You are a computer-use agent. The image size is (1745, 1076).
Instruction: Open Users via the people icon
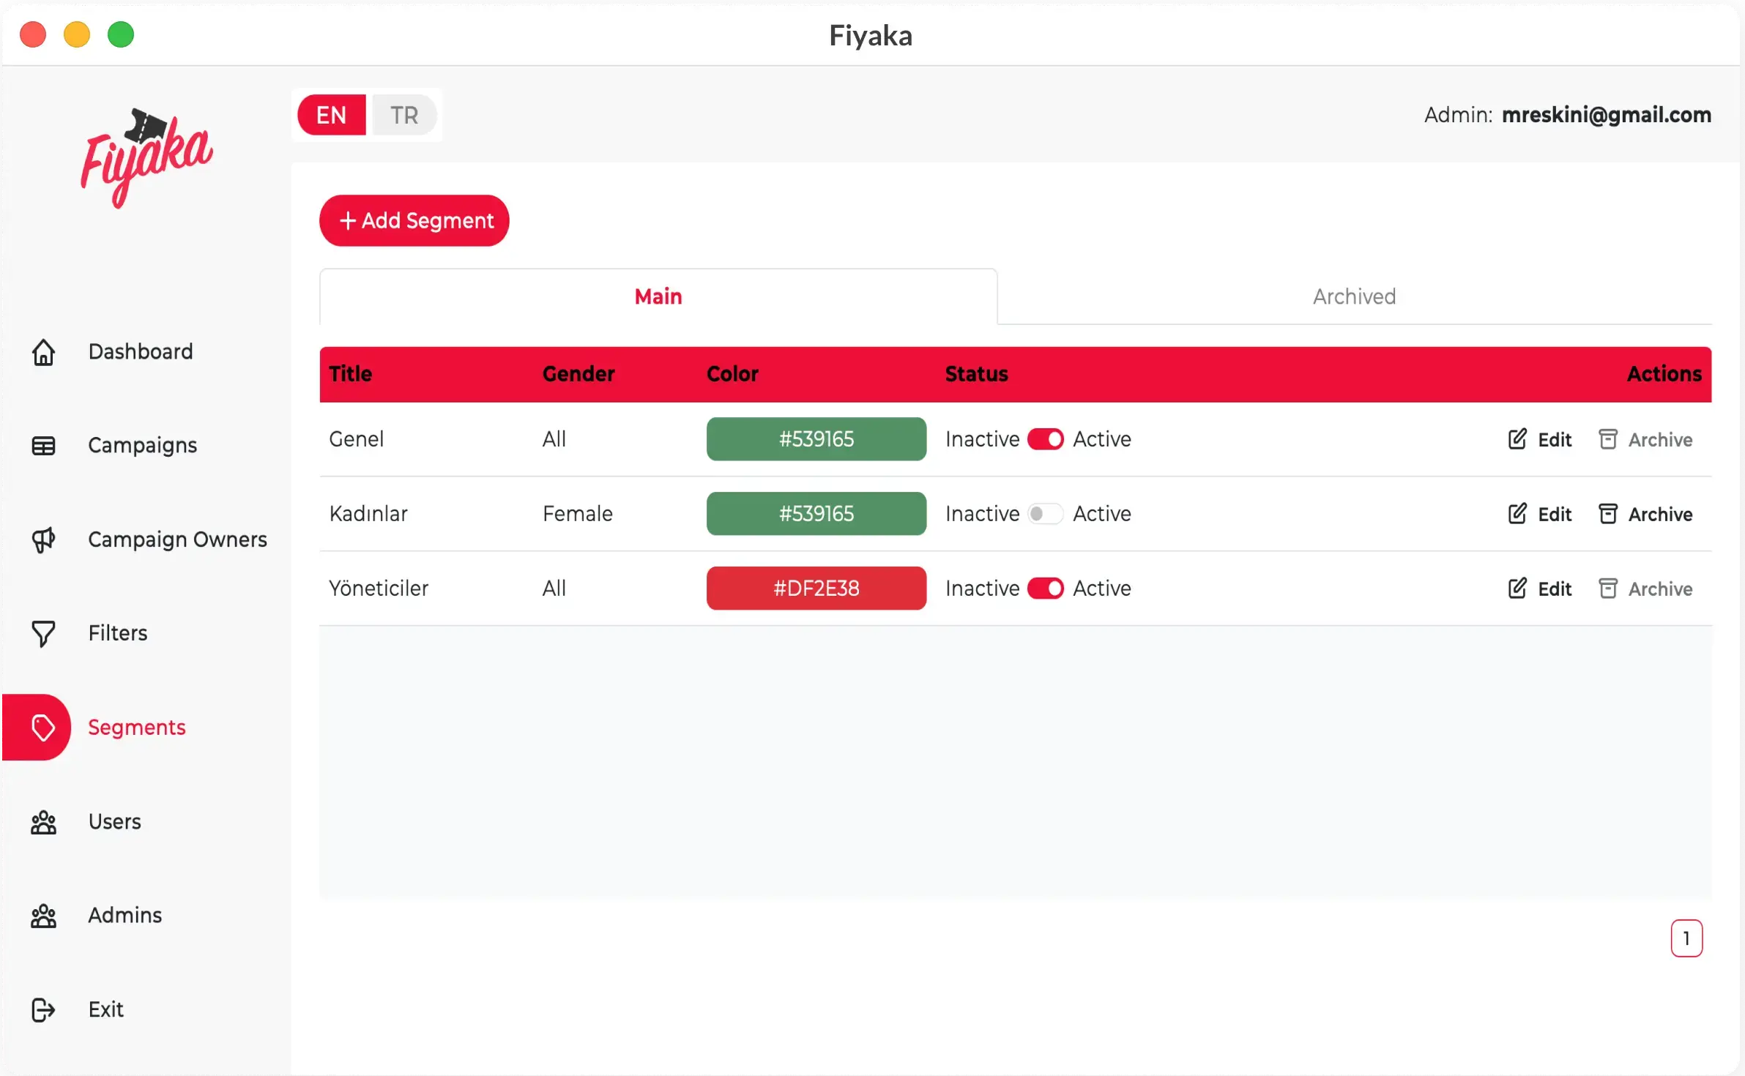[x=43, y=822]
